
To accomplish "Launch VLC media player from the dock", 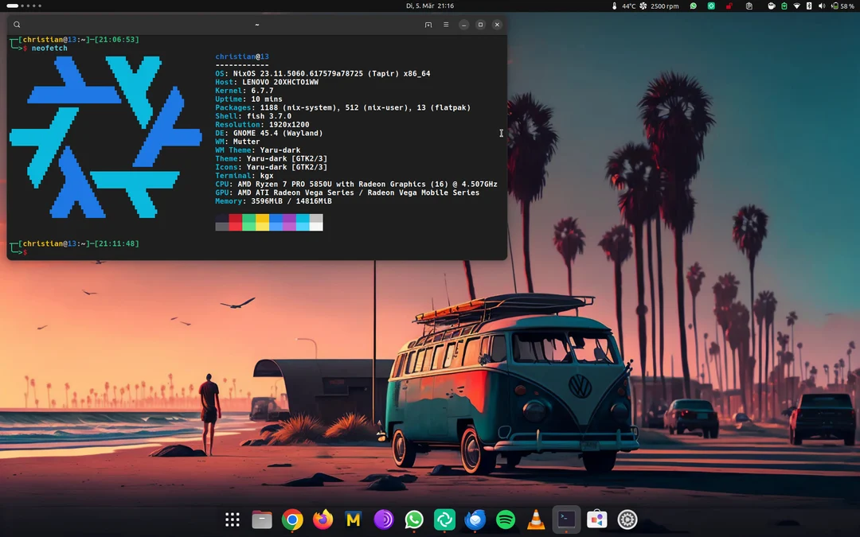I will (x=535, y=519).
